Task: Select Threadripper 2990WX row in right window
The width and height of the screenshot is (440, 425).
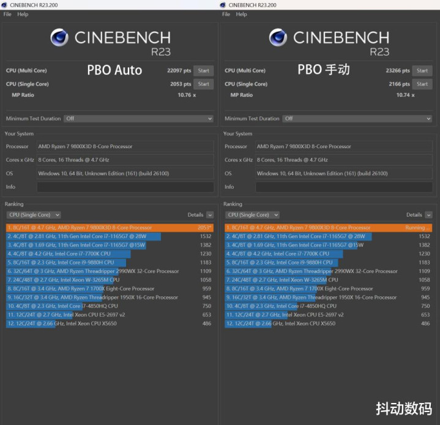Action: point(328,271)
